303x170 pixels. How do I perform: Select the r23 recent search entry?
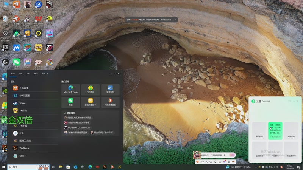(34, 133)
